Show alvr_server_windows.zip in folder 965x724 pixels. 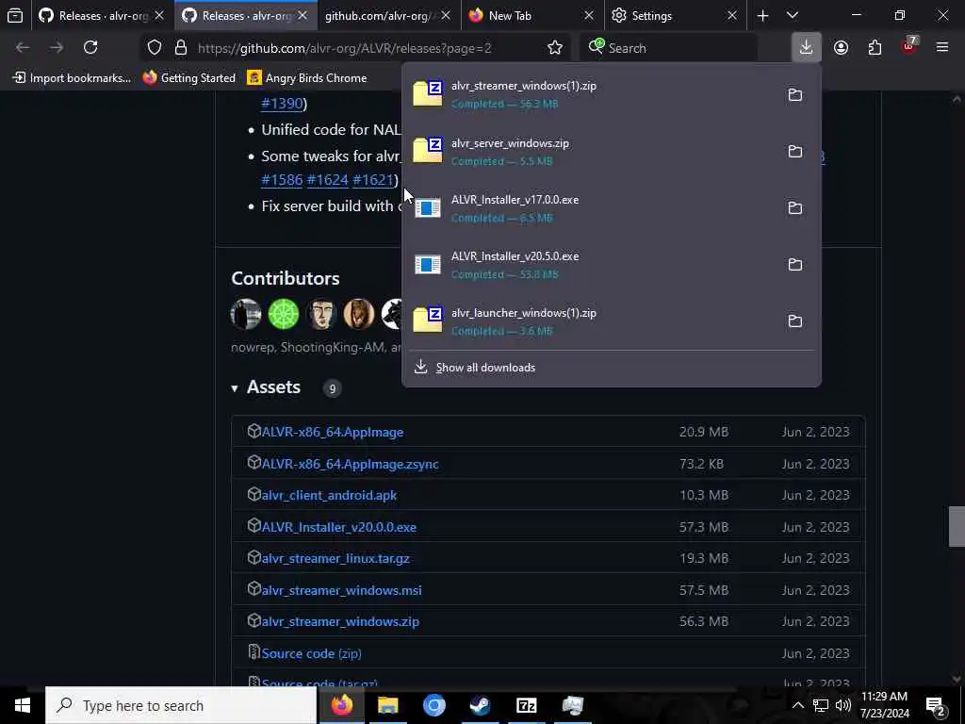point(795,152)
